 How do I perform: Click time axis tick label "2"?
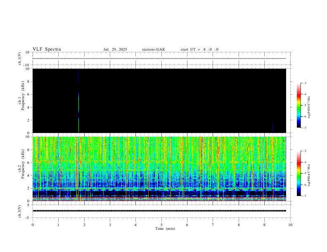tap(84, 225)
